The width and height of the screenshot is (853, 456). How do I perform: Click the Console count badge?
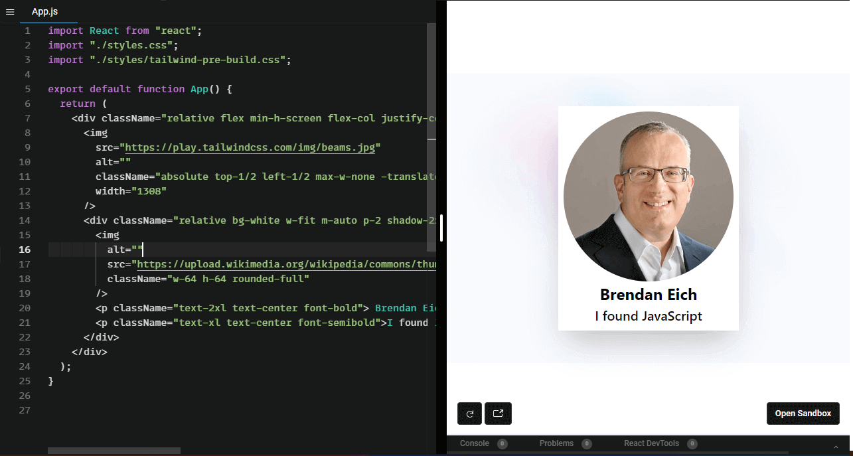click(503, 444)
